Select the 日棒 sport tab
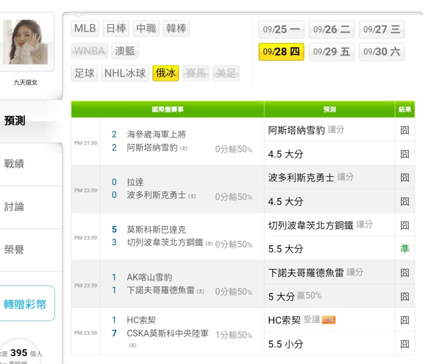This screenshot has width=423, height=364. click(x=116, y=28)
